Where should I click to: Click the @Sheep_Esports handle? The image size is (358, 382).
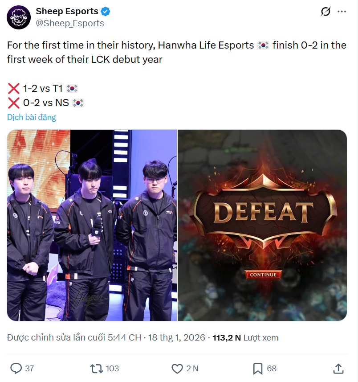tap(70, 23)
